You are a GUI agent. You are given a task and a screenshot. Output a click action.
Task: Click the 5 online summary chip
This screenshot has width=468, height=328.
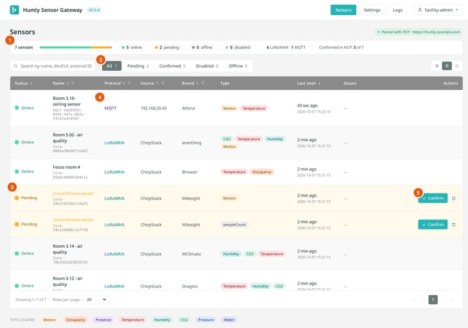(132, 47)
